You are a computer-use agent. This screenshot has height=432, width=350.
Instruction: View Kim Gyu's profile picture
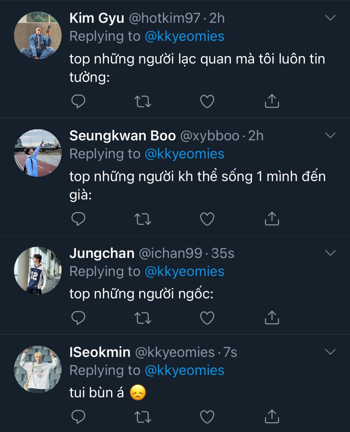coord(38,35)
